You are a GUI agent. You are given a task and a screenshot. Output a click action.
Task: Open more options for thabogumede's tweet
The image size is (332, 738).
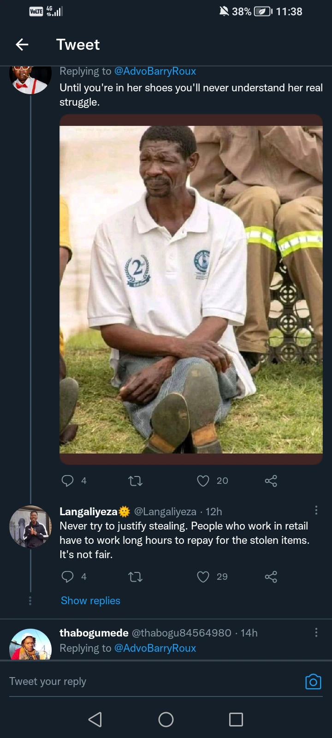point(316,632)
